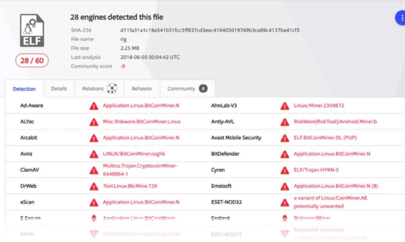
Task: Select the Detection tab
Action: tap(24, 89)
